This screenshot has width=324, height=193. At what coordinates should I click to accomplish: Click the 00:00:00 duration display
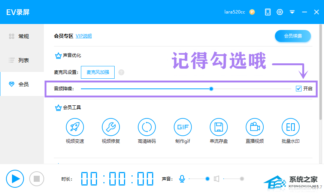coord(117,179)
